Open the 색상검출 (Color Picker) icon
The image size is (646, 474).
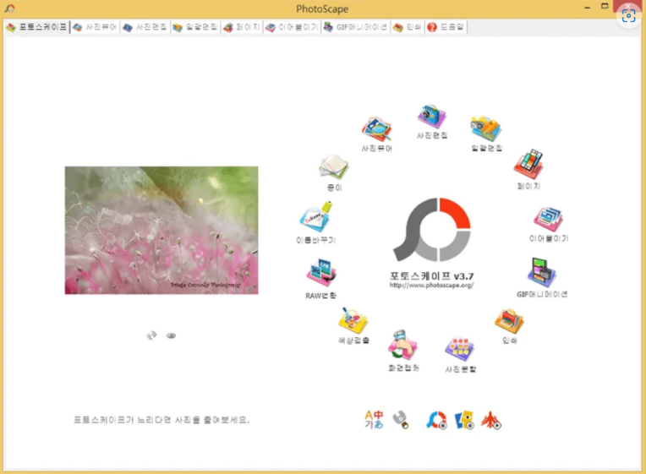pos(353,320)
